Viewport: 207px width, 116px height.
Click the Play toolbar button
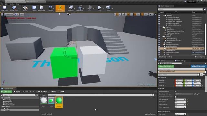[99, 8]
